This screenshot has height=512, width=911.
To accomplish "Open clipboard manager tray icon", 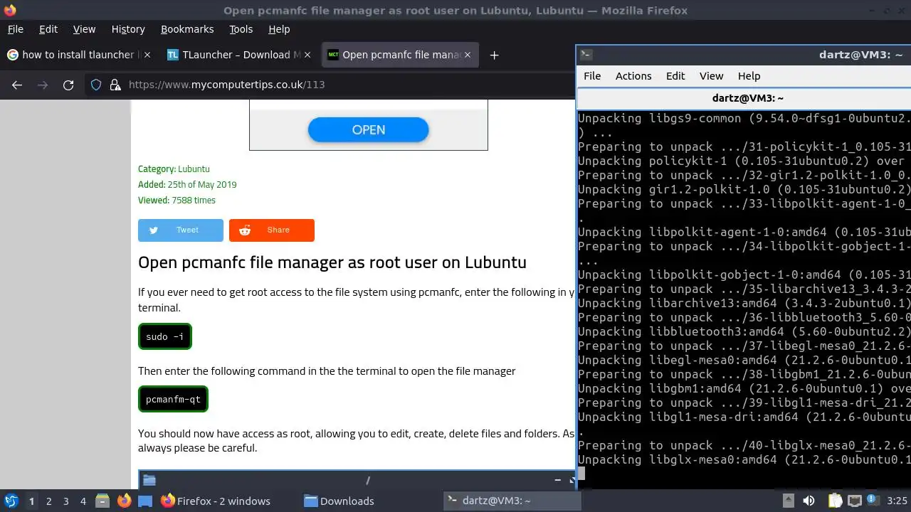I will 834,501.
